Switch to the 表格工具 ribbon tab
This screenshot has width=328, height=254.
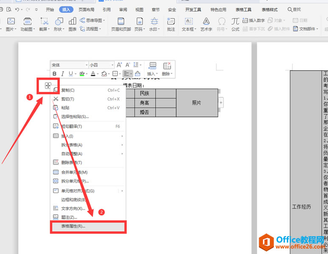(x=244, y=10)
